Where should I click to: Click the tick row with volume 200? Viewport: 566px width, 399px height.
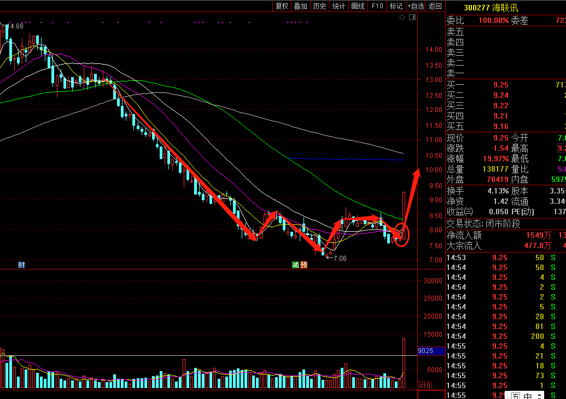point(506,336)
